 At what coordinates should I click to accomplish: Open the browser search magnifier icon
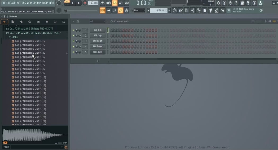tap(66, 147)
